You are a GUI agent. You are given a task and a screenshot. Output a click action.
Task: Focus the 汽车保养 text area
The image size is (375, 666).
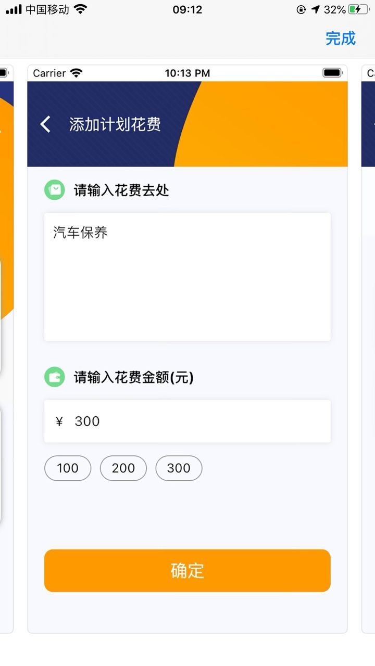[x=187, y=277]
